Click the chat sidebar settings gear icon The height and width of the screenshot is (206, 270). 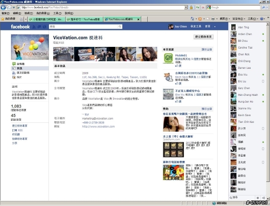pos(258,198)
